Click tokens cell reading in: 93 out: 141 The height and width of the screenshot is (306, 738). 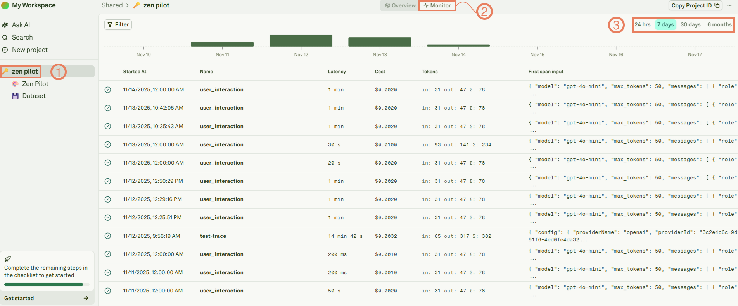tap(456, 144)
